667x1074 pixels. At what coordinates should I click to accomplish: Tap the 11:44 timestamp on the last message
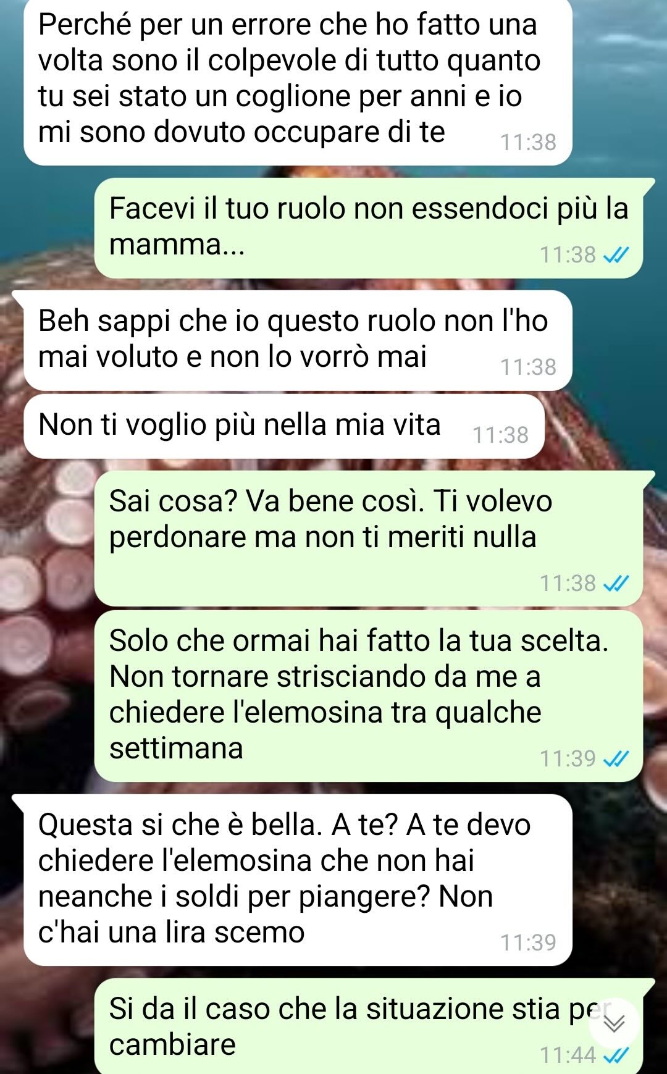(568, 1055)
